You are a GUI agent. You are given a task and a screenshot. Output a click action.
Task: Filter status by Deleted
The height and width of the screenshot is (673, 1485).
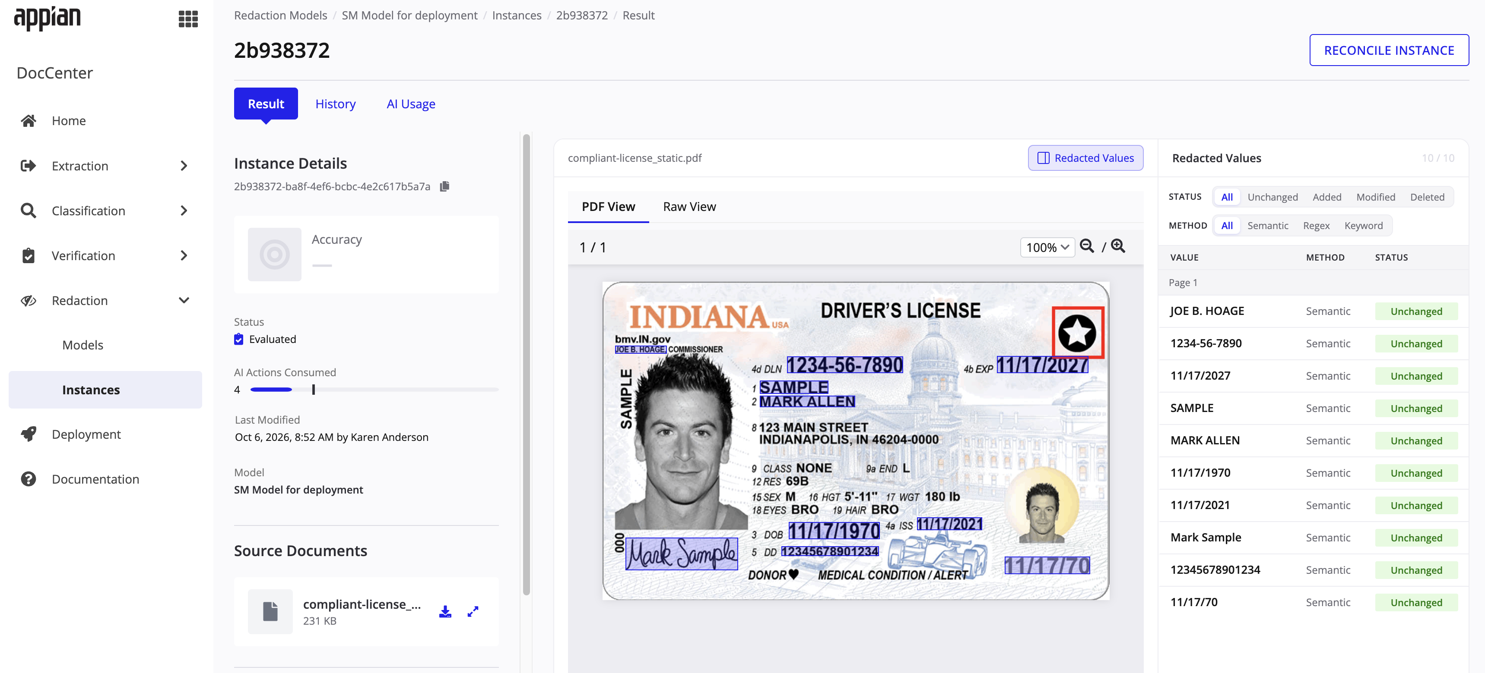coord(1427,197)
